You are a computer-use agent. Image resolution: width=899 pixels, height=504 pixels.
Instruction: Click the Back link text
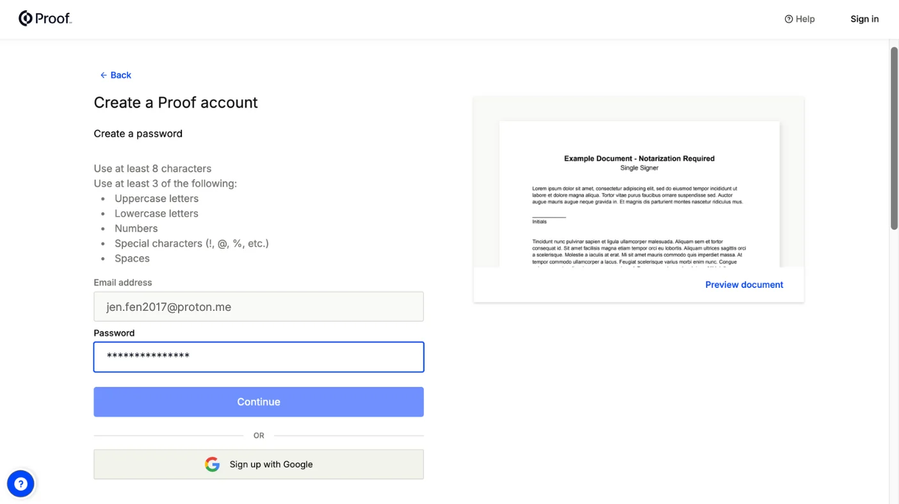coord(120,75)
